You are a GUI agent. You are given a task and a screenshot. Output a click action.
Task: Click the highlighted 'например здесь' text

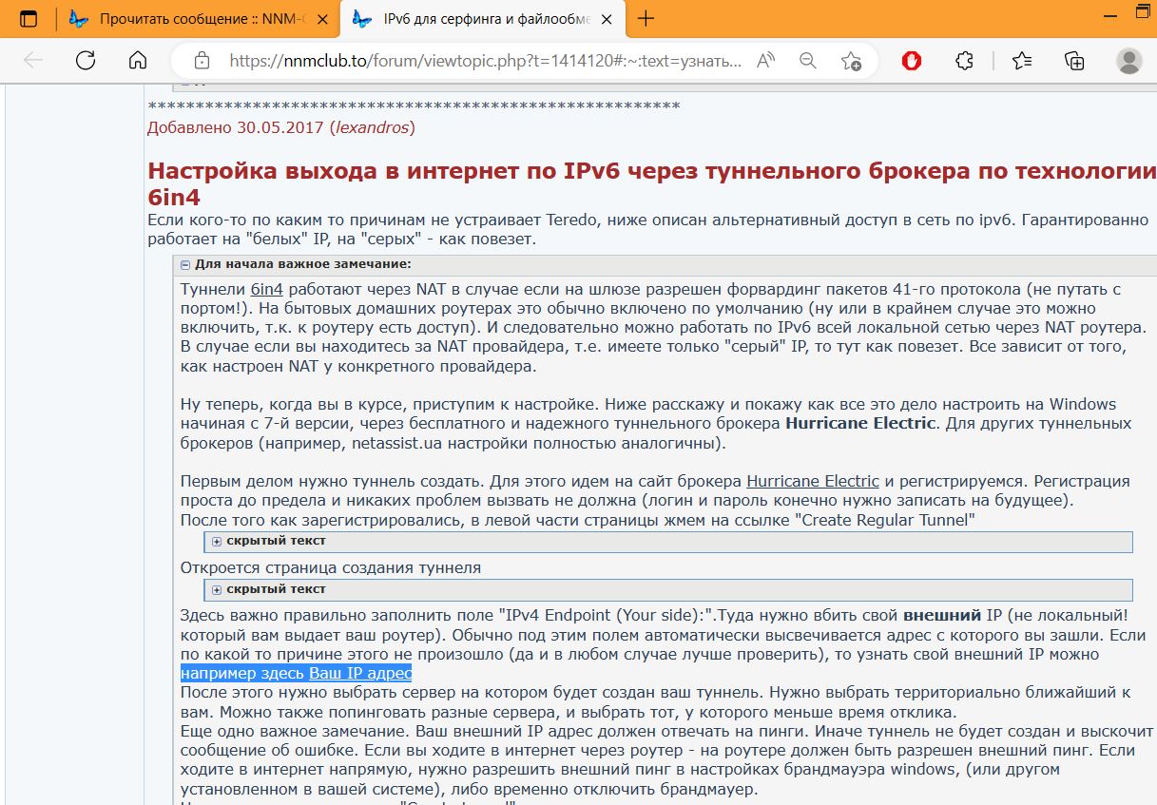click(x=242, y=673)
